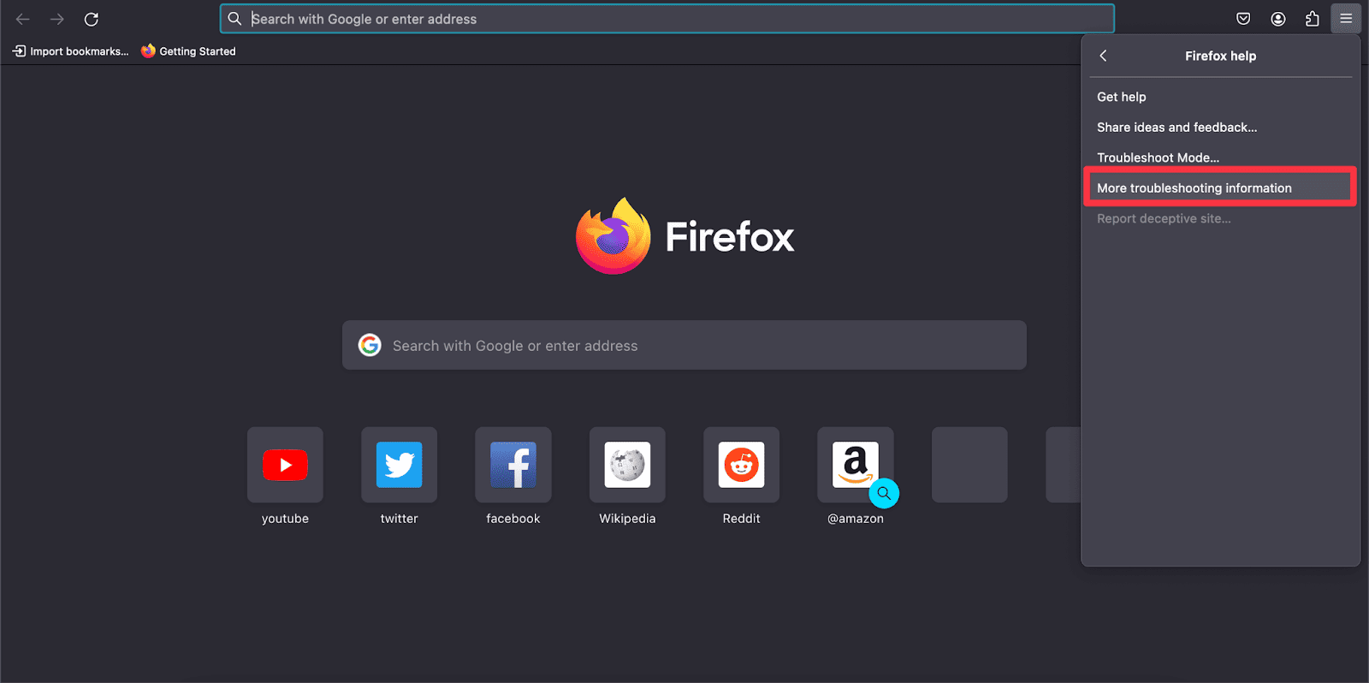Click the Firefox logo on the new tab page
This screenshot has width=1369, height=683.
point(684,236)
